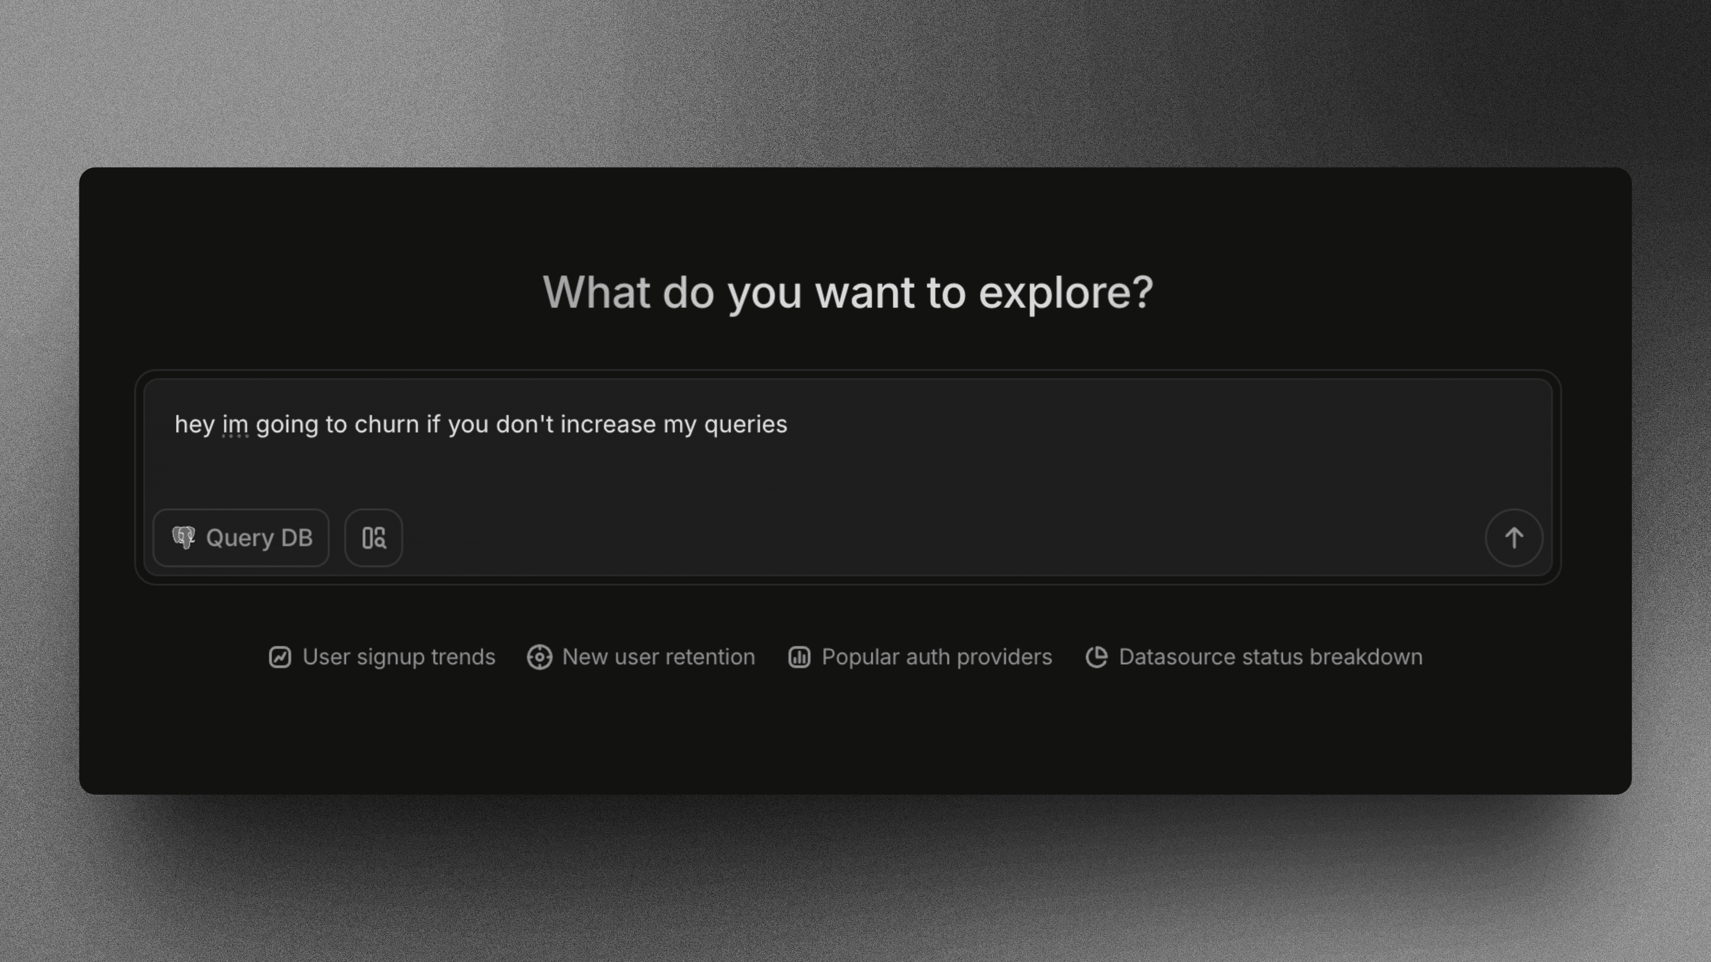
Task: Click the Query DB button
Action: [x=241, y=538]
